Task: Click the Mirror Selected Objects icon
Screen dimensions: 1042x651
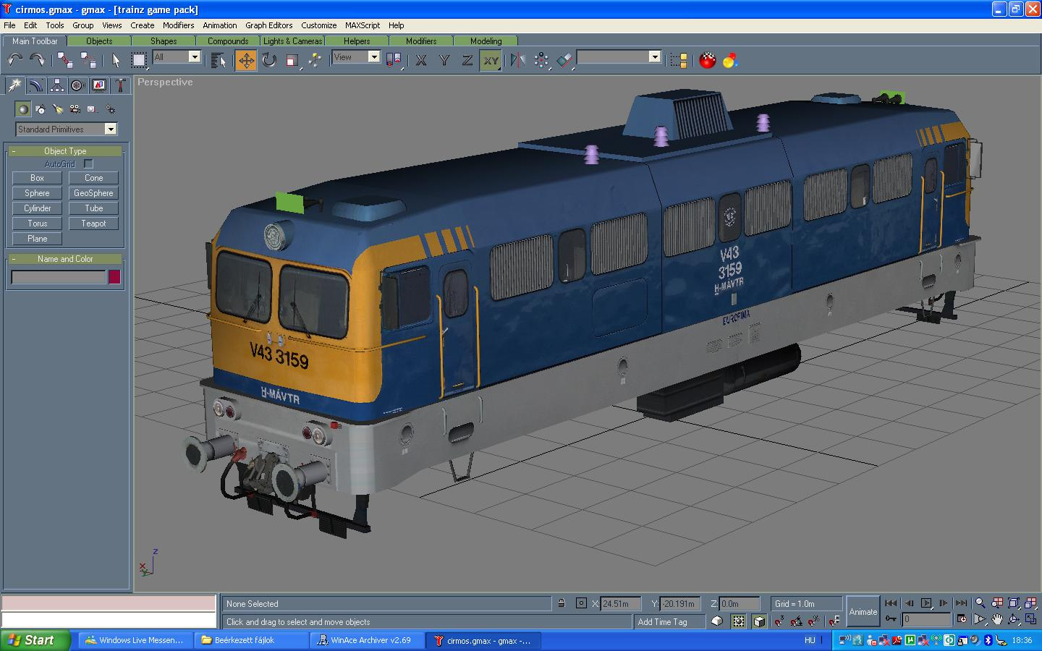Action: click(517, 61)
